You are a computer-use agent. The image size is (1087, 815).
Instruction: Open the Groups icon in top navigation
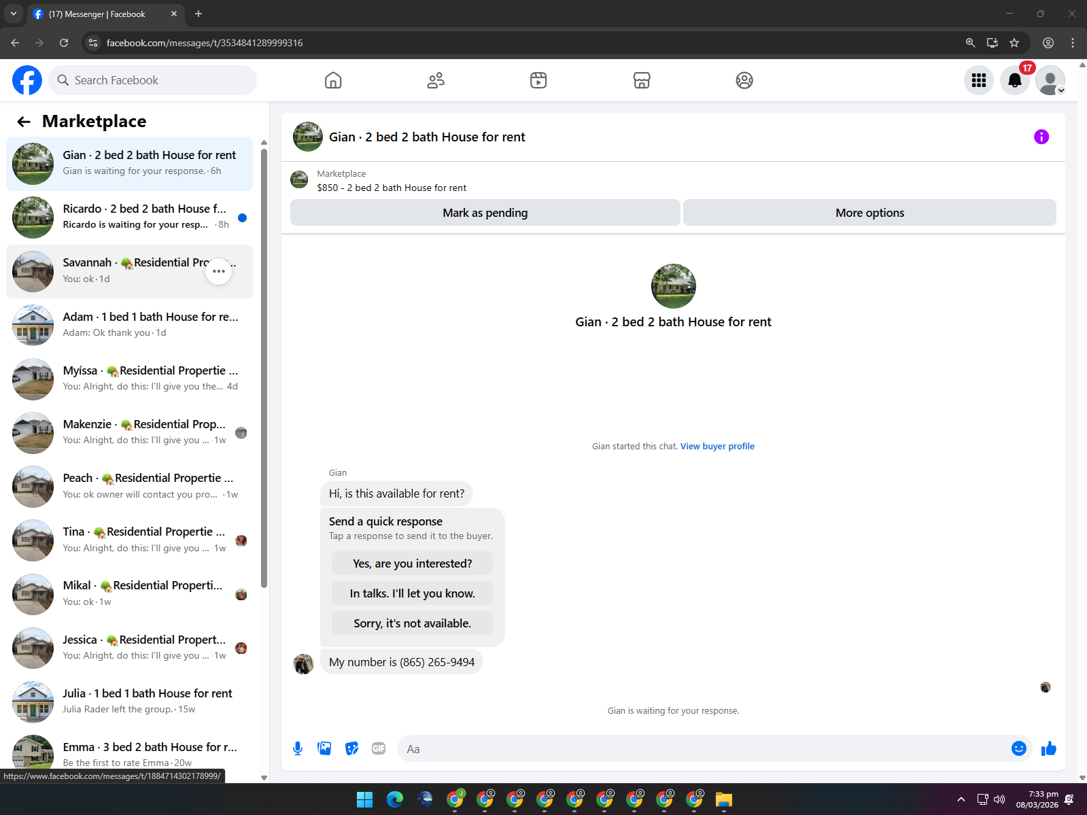(x=744, y=80)
